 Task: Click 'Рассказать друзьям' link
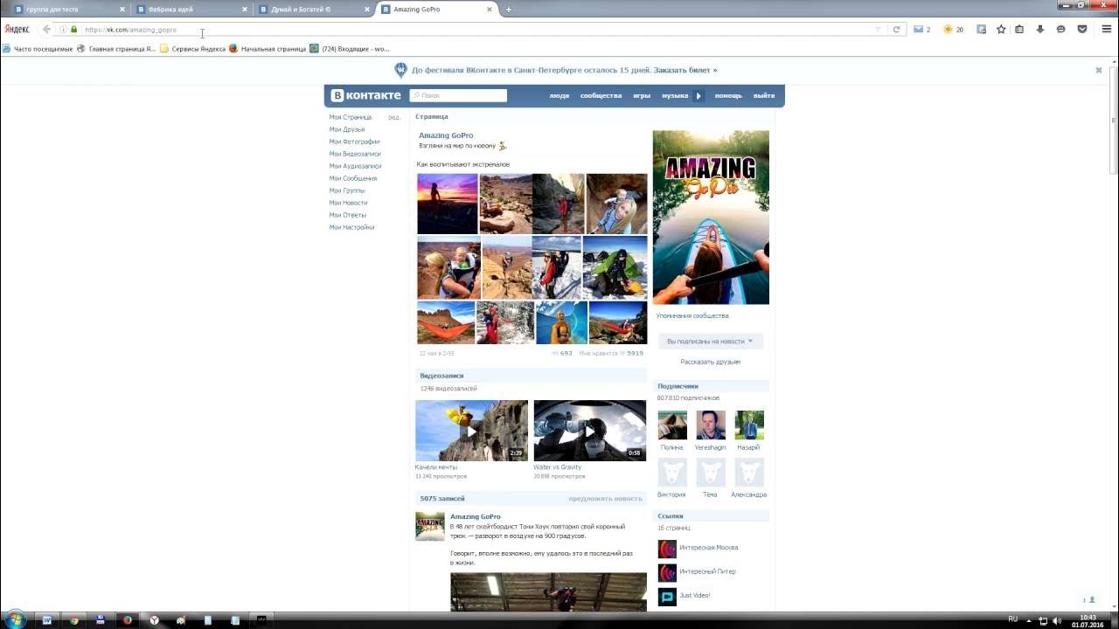pos(711,362)
